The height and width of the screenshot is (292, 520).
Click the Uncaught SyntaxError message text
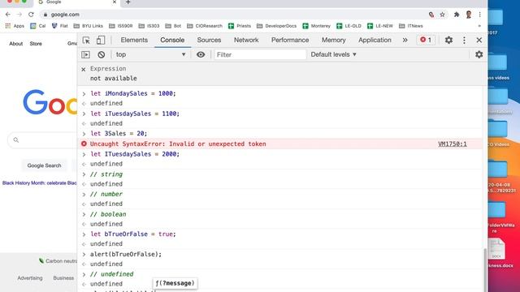coord(178,144)
